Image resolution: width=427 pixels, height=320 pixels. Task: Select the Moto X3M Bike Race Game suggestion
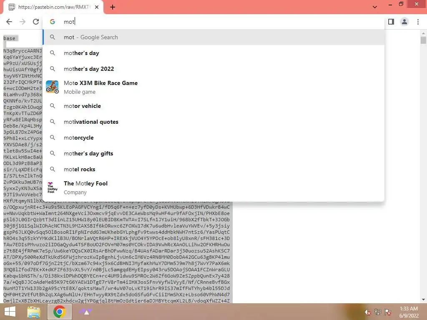(214, 87)
